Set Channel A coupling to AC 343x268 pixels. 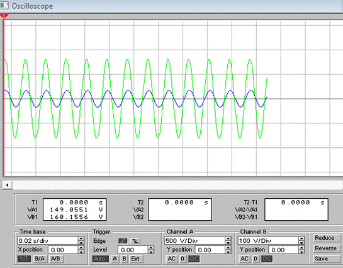point(171,259)
